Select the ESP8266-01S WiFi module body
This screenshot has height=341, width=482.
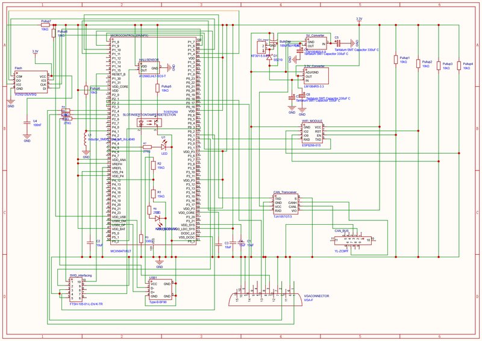(x=312, y=133)
